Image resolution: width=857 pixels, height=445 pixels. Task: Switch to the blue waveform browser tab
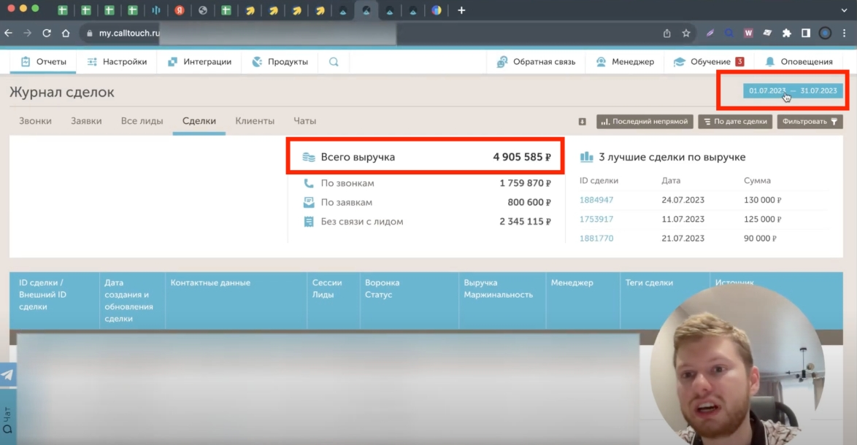point(156,10)
